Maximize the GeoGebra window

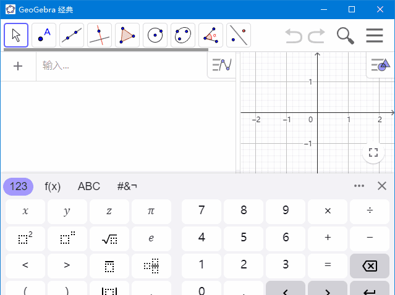tap(352, 9)
